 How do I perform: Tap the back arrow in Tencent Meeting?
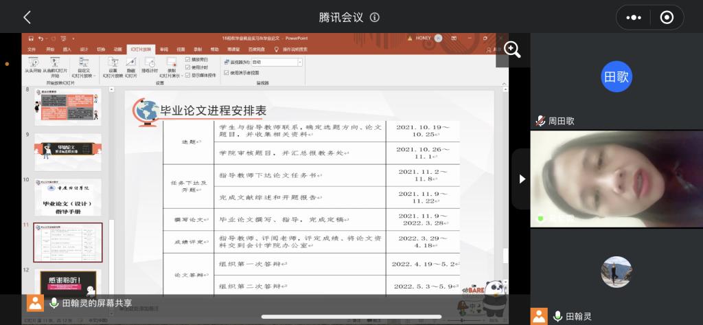27,17
